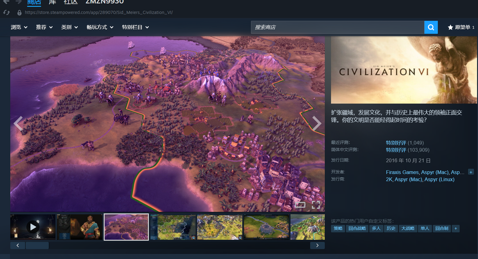Viewport: 478px width, 259px height.
Task: Toggle theater mode icon on screenshot
Action: (x=300, y=205)
